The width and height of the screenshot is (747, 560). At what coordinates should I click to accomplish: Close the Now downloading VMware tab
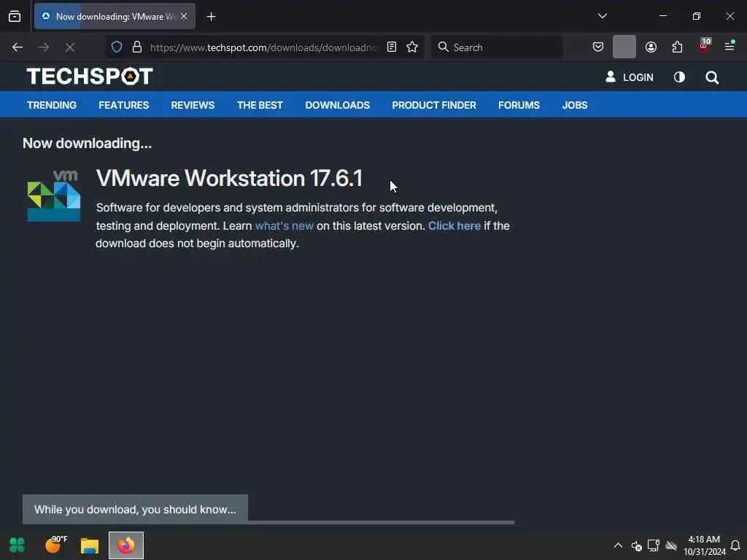184,16
